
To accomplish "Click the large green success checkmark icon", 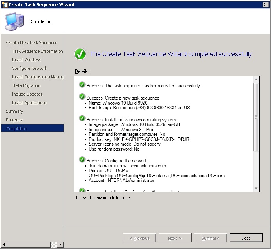I will tap(80, 54).
